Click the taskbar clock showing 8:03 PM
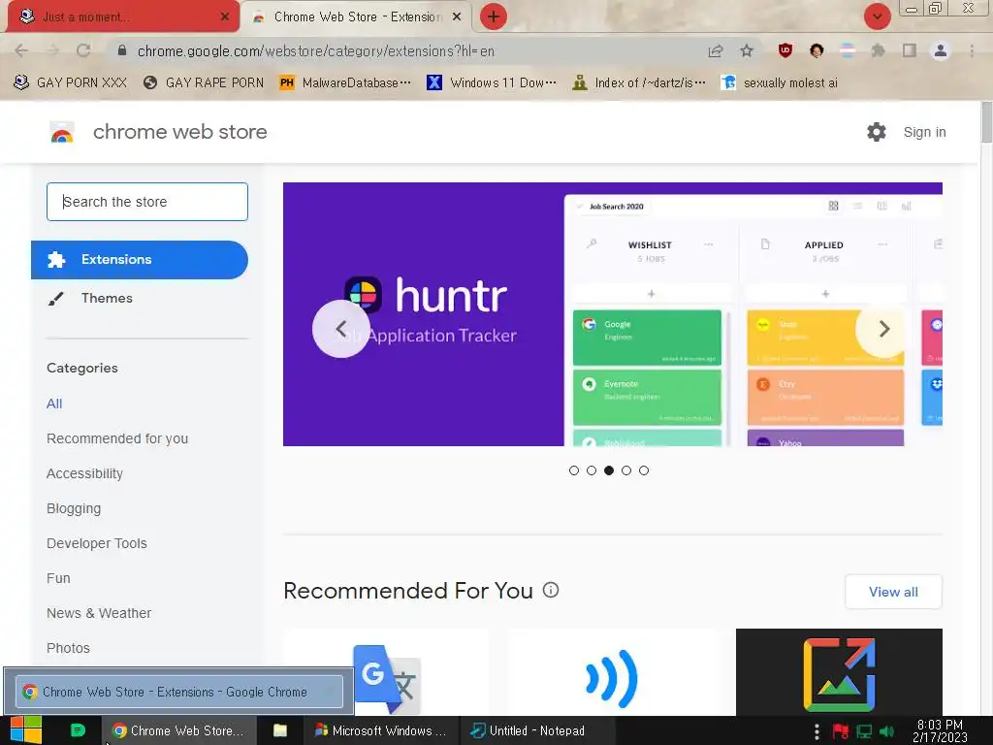 coord(940,731)
